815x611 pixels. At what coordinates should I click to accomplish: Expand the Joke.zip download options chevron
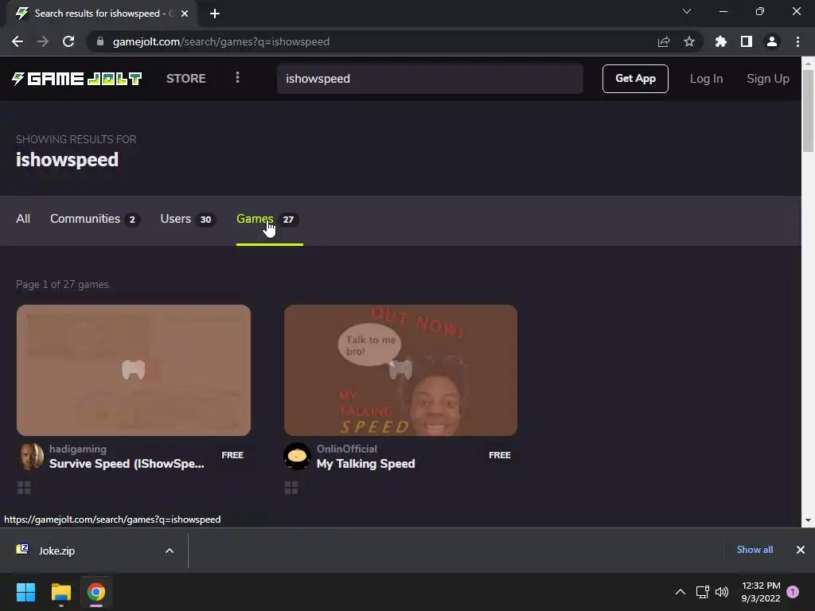170,551
